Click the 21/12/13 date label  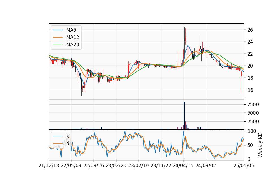[x=49, y=166]
